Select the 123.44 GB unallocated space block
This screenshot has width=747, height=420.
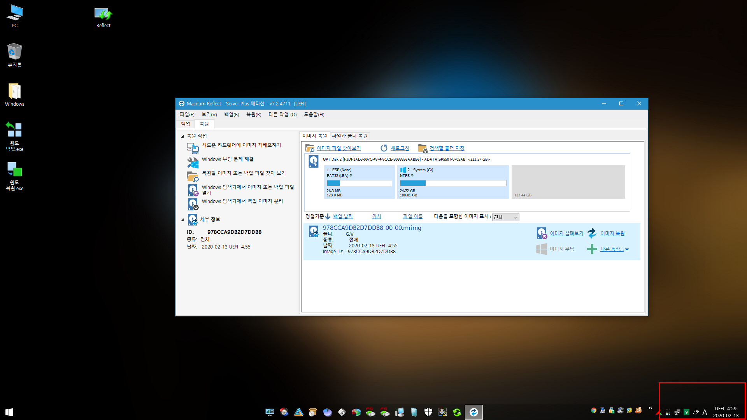click(568, 182)
